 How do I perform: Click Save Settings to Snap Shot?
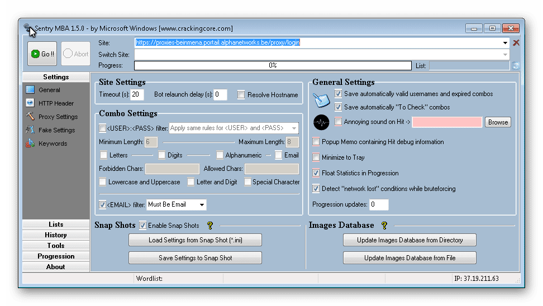coord(196,258)
